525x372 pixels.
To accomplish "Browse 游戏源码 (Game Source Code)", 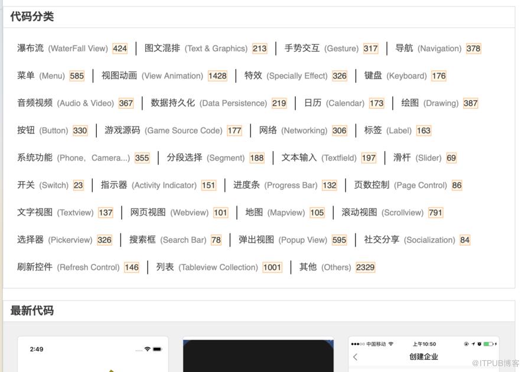I will (x=164, y=130).
